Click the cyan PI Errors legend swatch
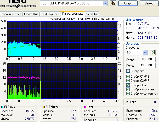Image resolution: width=159 pixels, height=122 pixels. click(2, 107)
